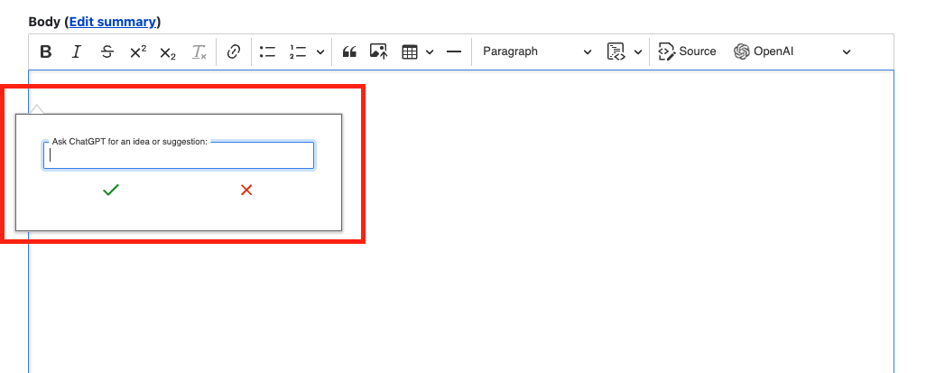Click the subscript icon
The height and width of the screenshot is (373, 926).
(168, 51)
